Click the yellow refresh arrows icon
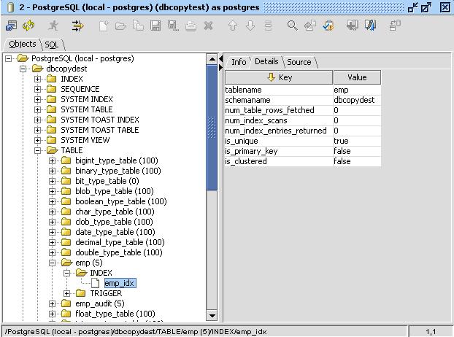 click(28, 26)
